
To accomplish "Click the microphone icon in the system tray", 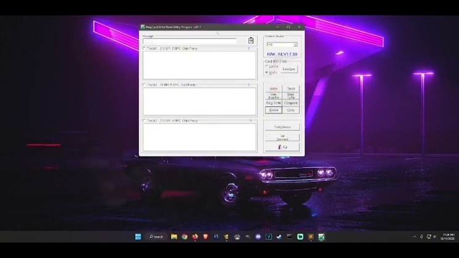I will (421, 236).
